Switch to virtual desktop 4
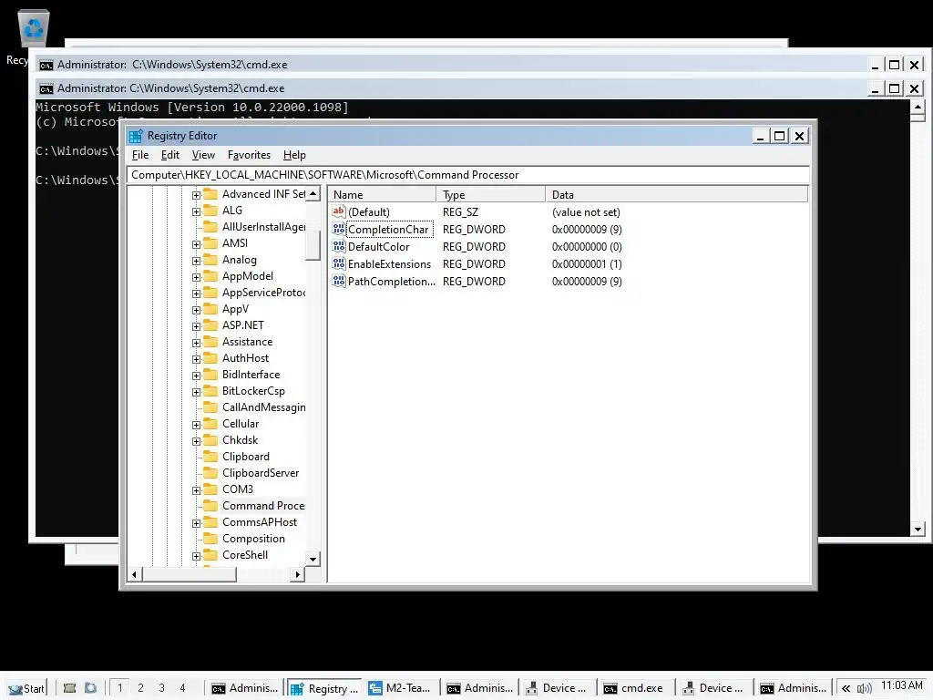Screen dimensions: 933x700 point(182,687)
